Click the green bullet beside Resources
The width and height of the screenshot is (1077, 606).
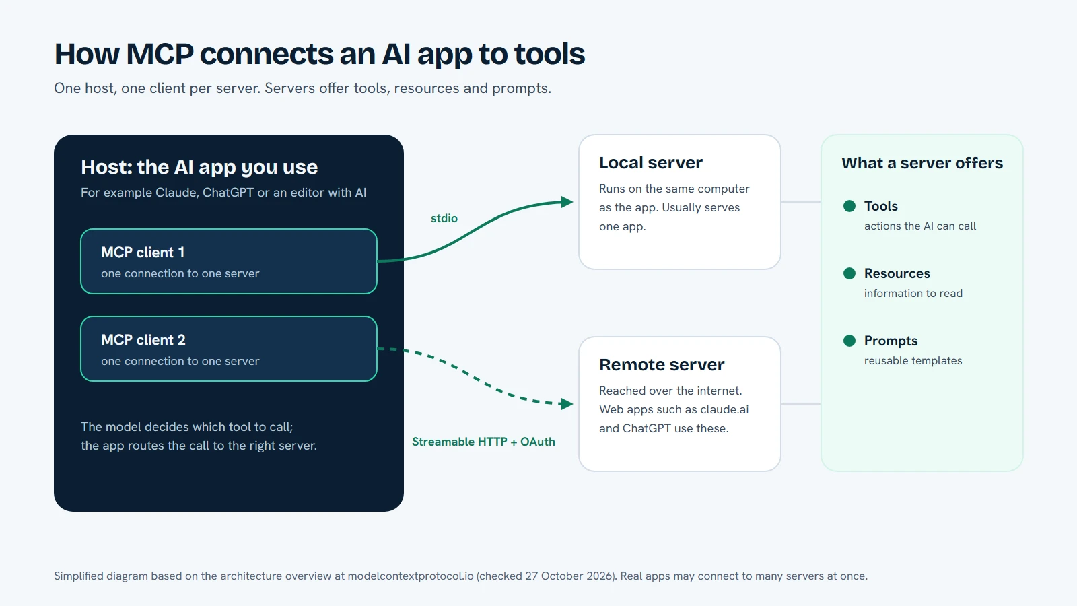pos(849,273)
